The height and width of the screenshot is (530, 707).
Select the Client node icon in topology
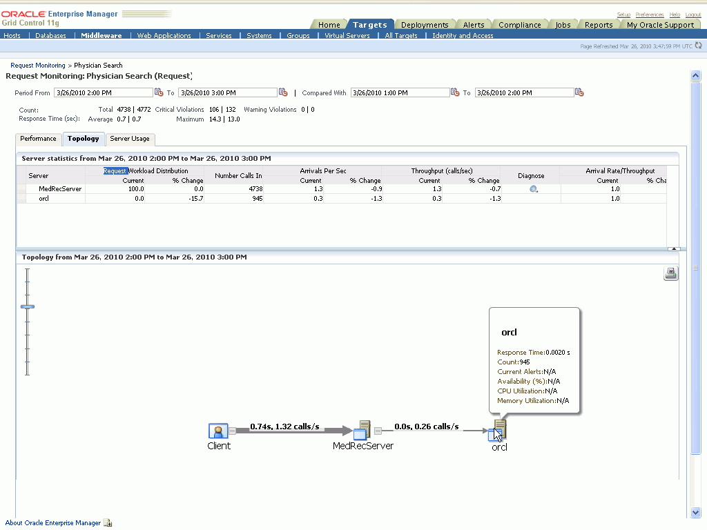click(218, 431)
